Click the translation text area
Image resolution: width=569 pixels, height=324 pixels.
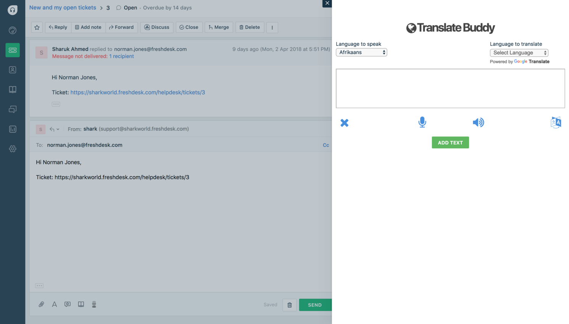tap(450, 88)
